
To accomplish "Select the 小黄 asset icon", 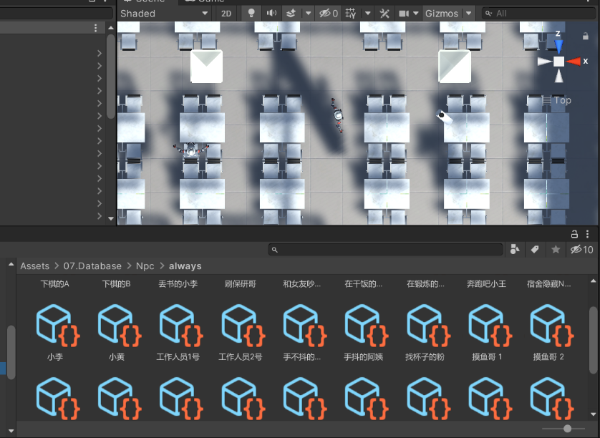I will pos(119,325).
